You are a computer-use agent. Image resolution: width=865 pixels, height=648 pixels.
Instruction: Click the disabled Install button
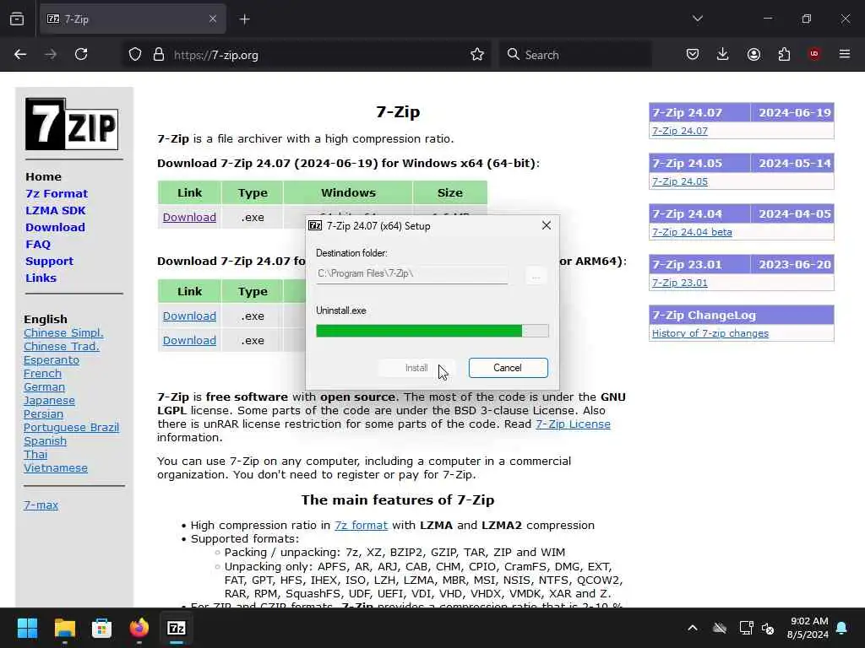(416, 368)
